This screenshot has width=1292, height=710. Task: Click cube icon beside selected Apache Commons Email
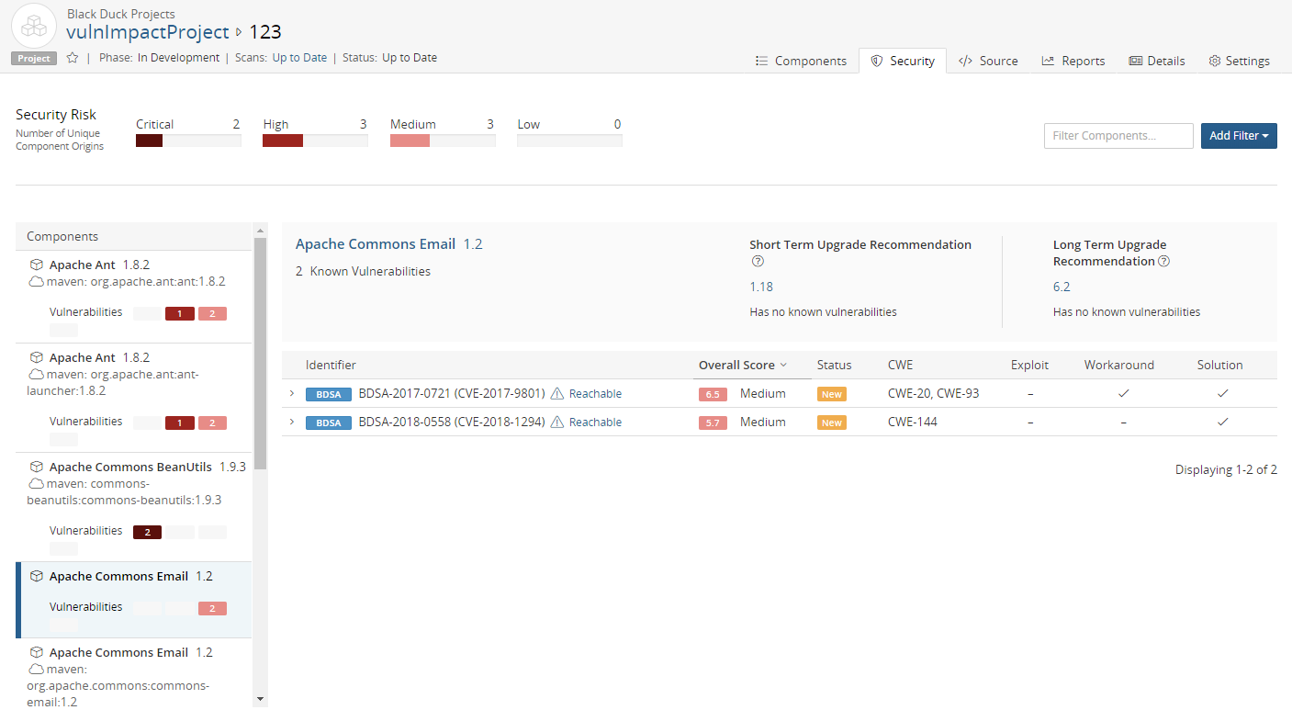pos(37,577)
